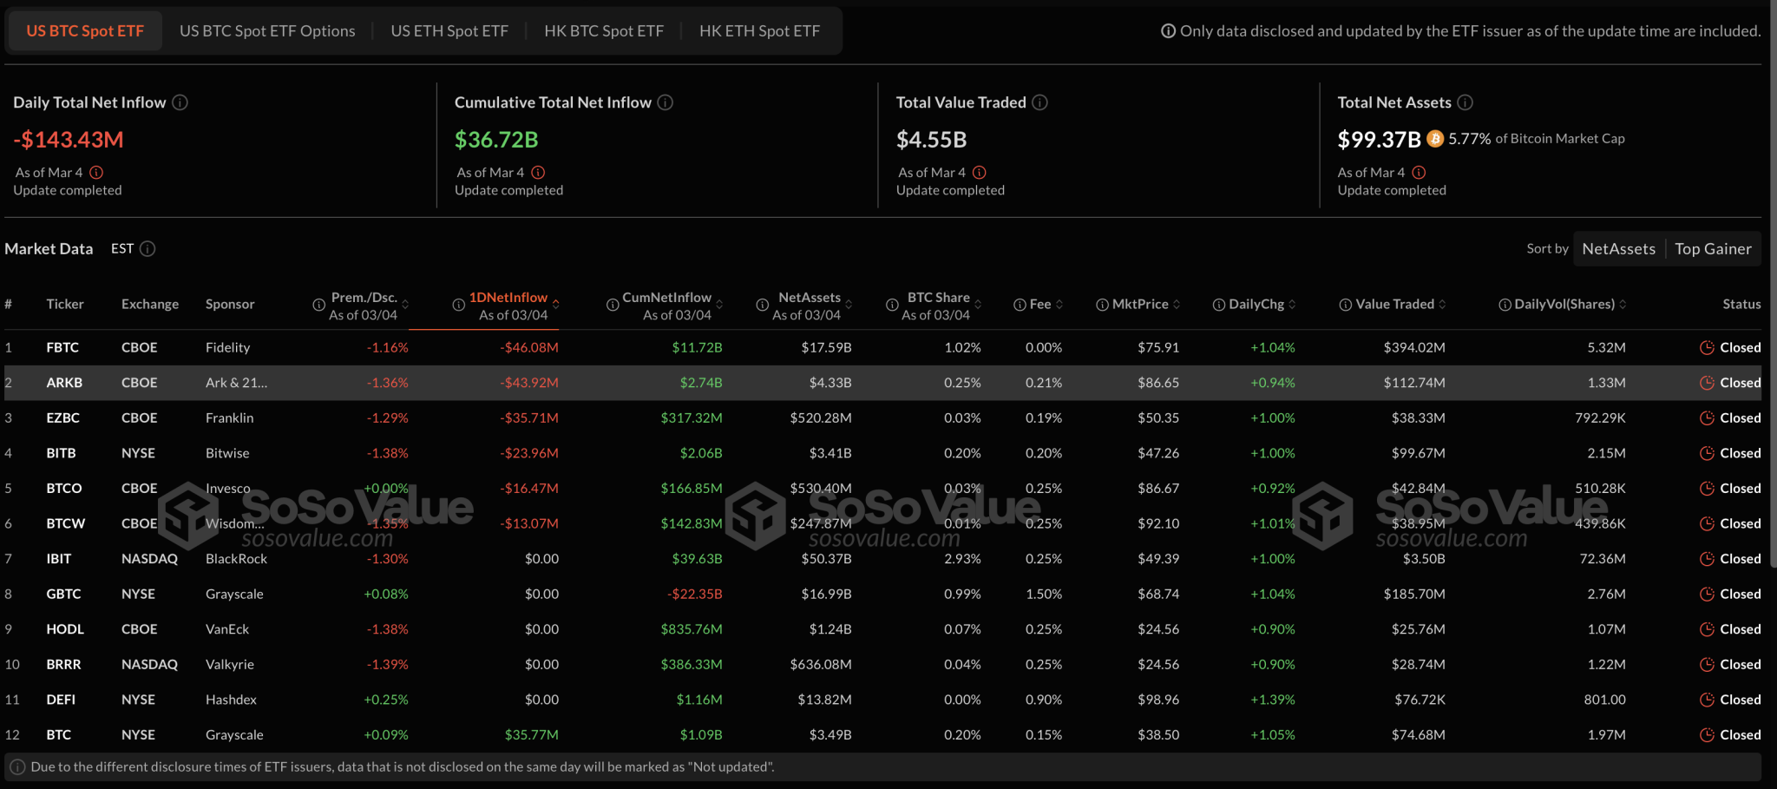Click footer info icon beside disclosure note
Viewport: 1777px width, 789px height.
coord(17,767)
